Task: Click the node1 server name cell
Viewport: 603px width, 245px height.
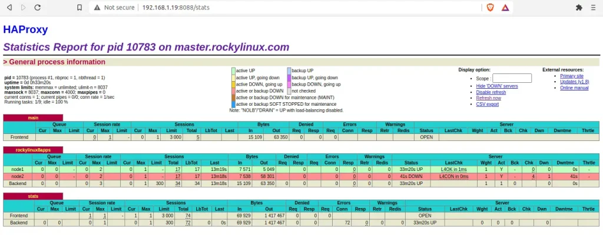Action: pyautogui.click(x=16, y=169)
